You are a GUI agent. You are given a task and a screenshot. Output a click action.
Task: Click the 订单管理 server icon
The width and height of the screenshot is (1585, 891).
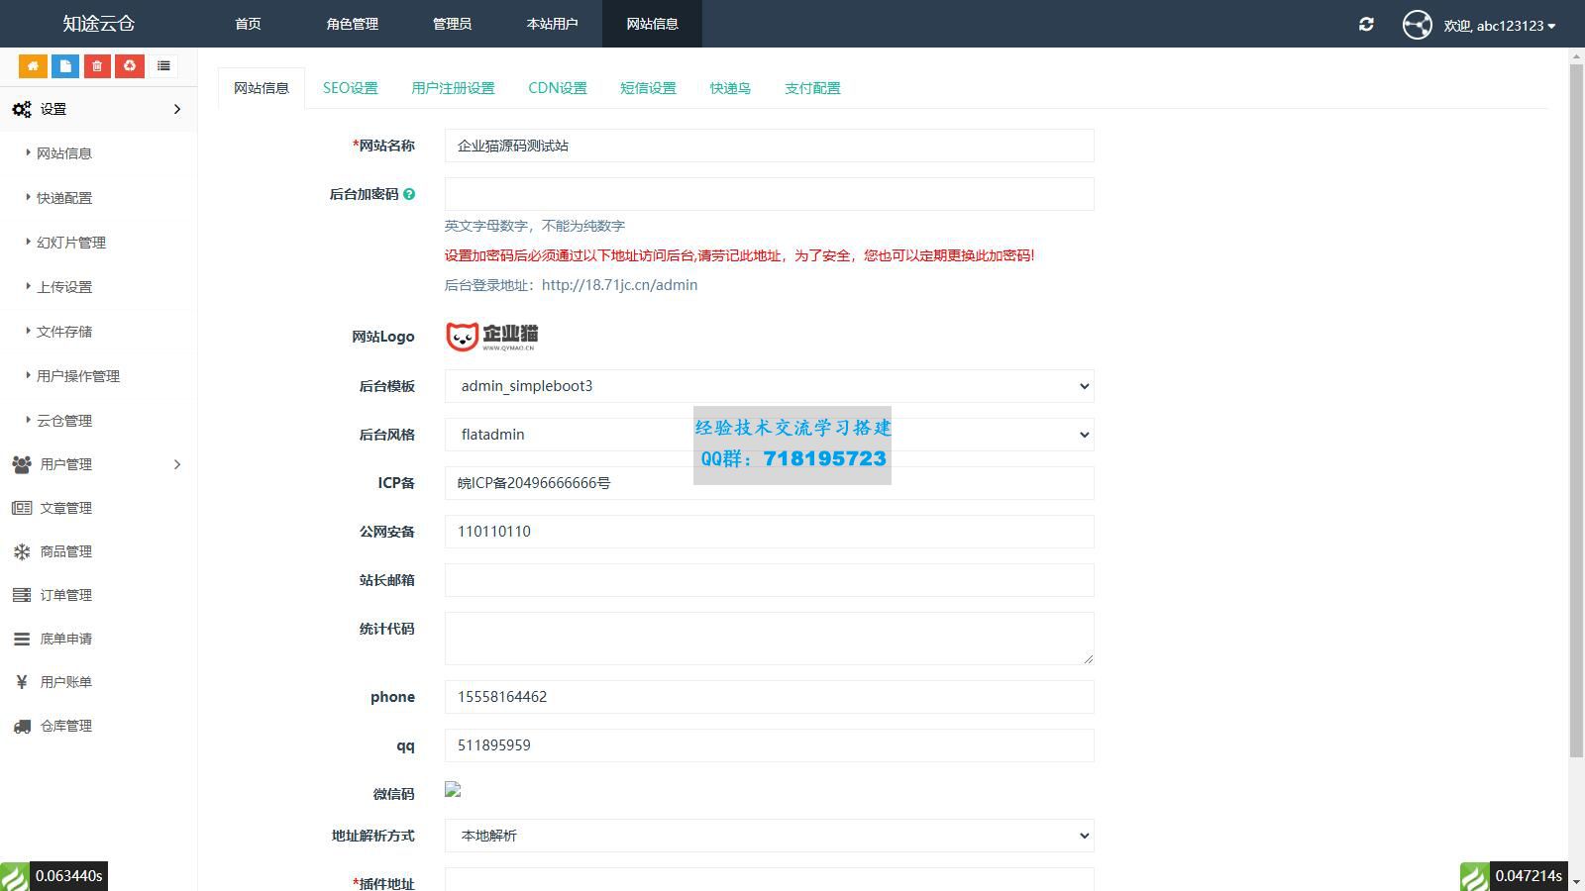pyautogui.click(x=22, y=595)
